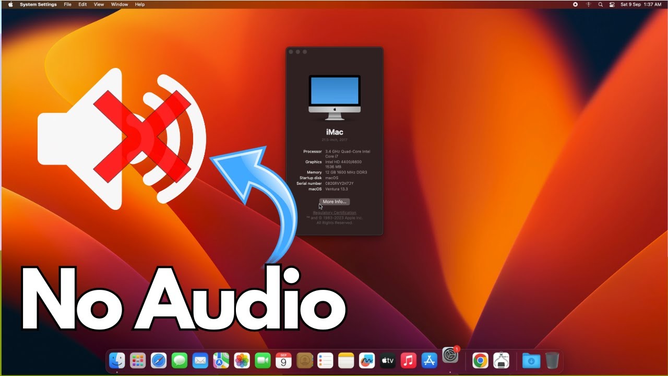Screen dimensions: 668x376
Task: Open the Help menu
Action: [x=140, y=4]
